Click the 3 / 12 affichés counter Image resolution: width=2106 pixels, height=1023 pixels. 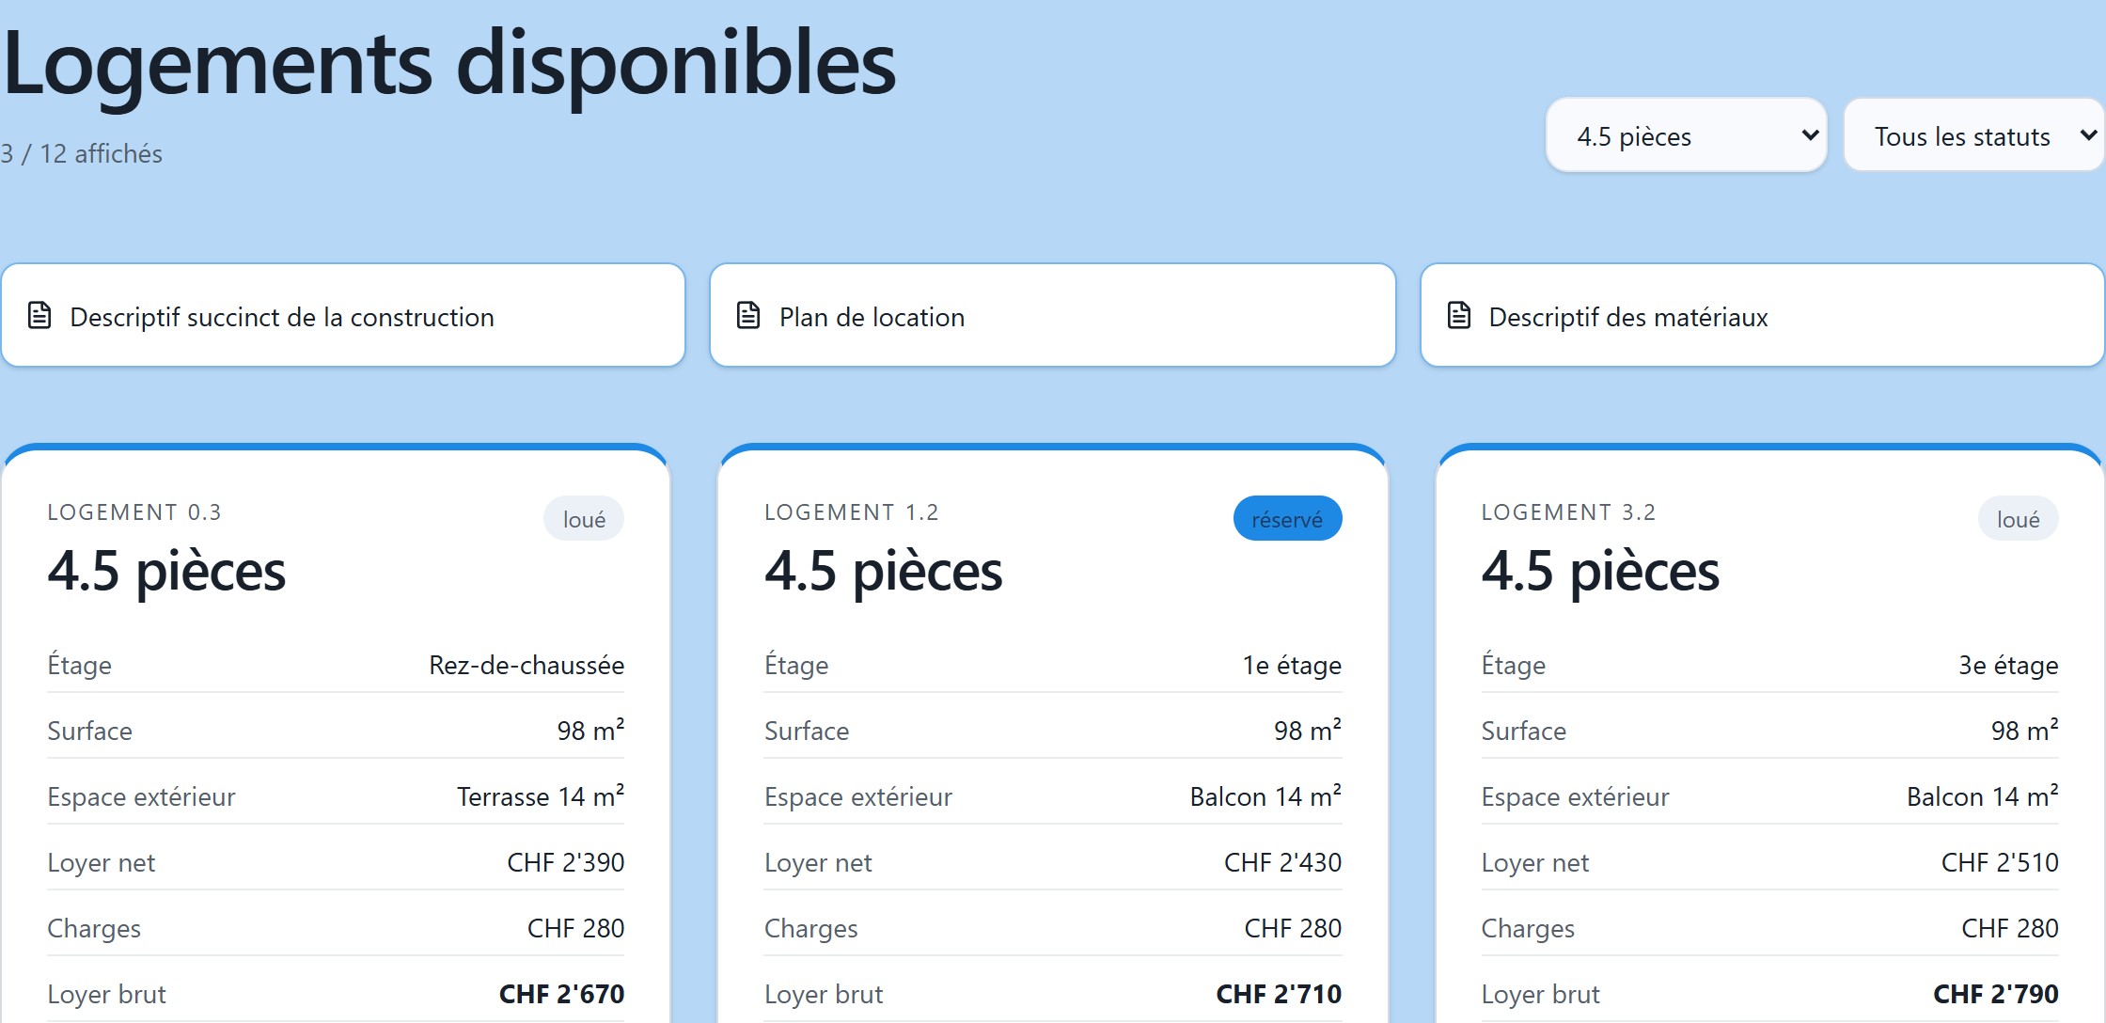click(x=81, y=154)
